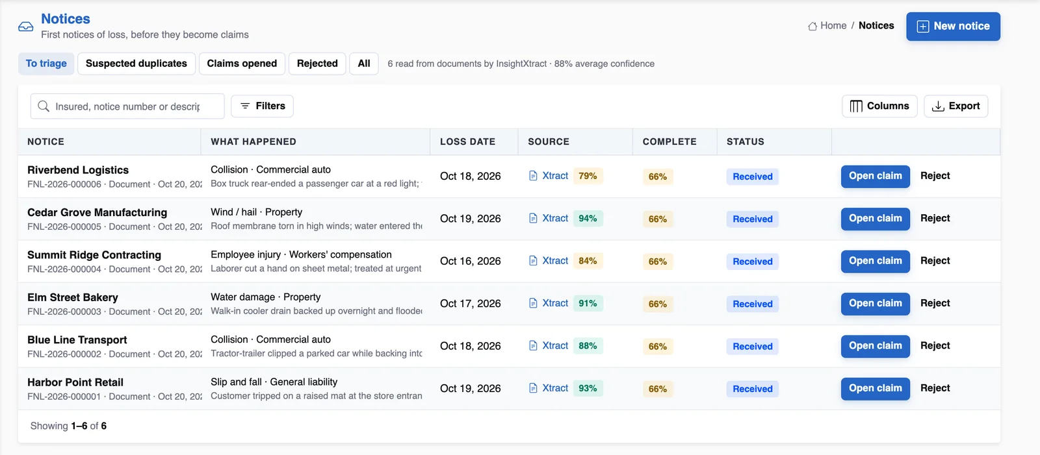
Task: Open Harbor Point Retail Xtract document icon
Action: point(533,388)
